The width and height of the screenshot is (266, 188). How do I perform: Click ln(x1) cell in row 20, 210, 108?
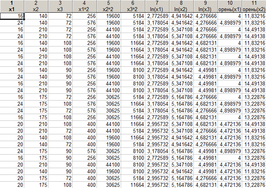(x=158, y=124)
